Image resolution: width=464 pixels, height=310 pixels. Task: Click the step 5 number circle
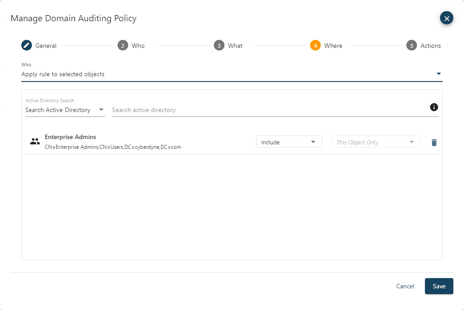pos(411,46)
